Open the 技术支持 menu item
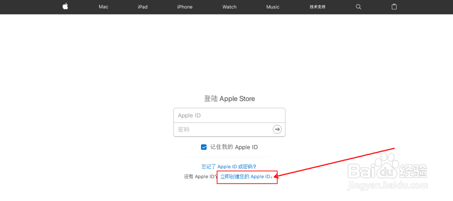This screenshot has width=453, height=201. [x=318, y=7]
